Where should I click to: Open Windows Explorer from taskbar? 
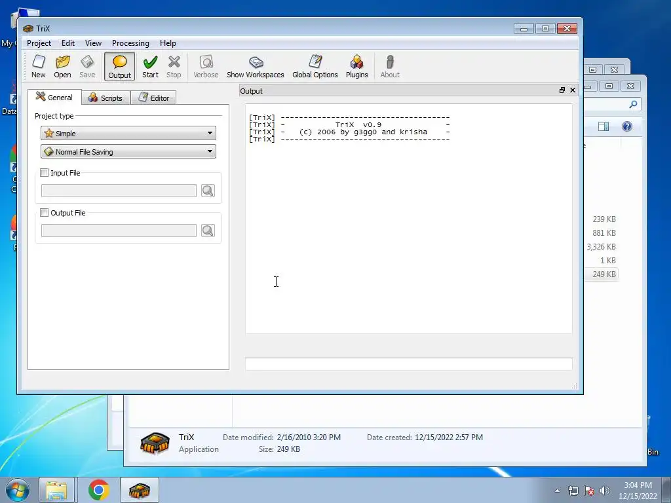[x=57, y=490]
